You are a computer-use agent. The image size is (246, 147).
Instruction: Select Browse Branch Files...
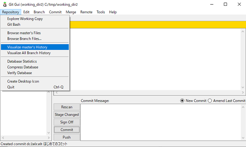[35, 39]
